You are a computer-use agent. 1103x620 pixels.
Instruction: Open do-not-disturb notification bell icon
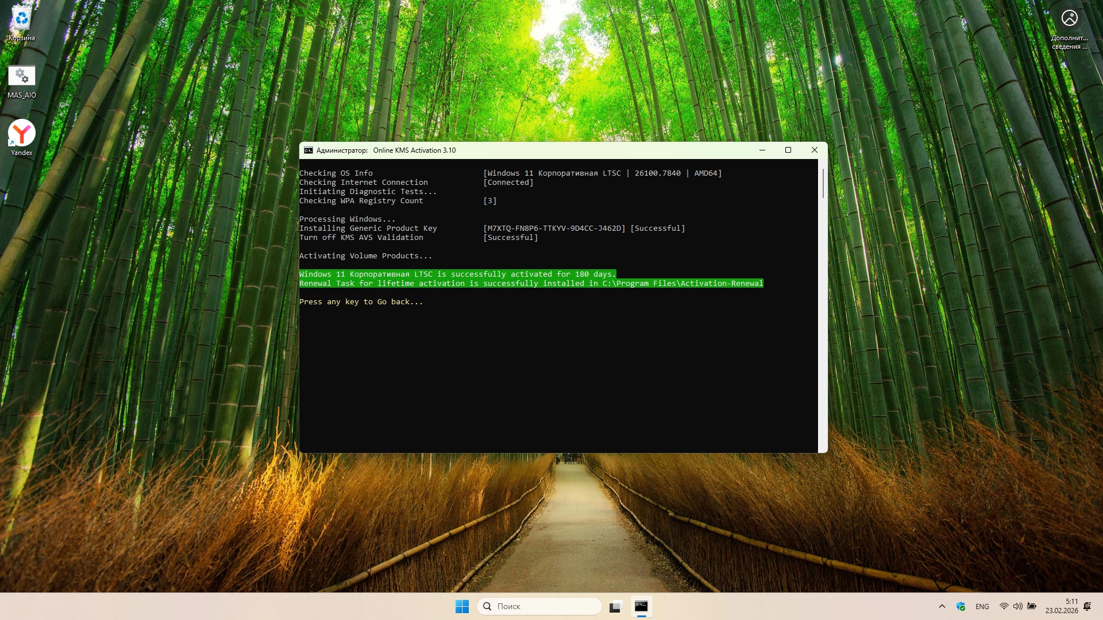(1087, 606)
